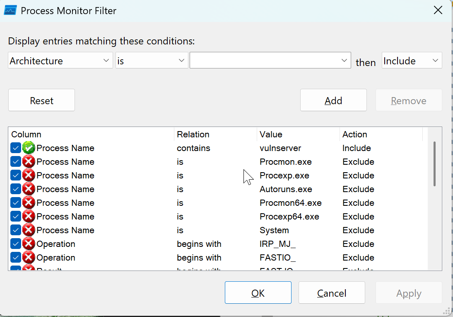453x317 pixels.
Task: Disable the vulnserver filter checkbox
Action: (15, 148)
